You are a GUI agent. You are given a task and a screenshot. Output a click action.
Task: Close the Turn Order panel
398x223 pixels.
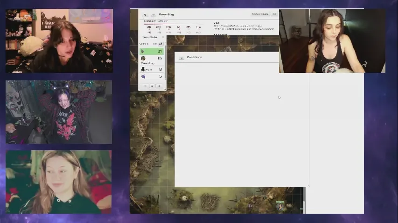tap(163, 37)
